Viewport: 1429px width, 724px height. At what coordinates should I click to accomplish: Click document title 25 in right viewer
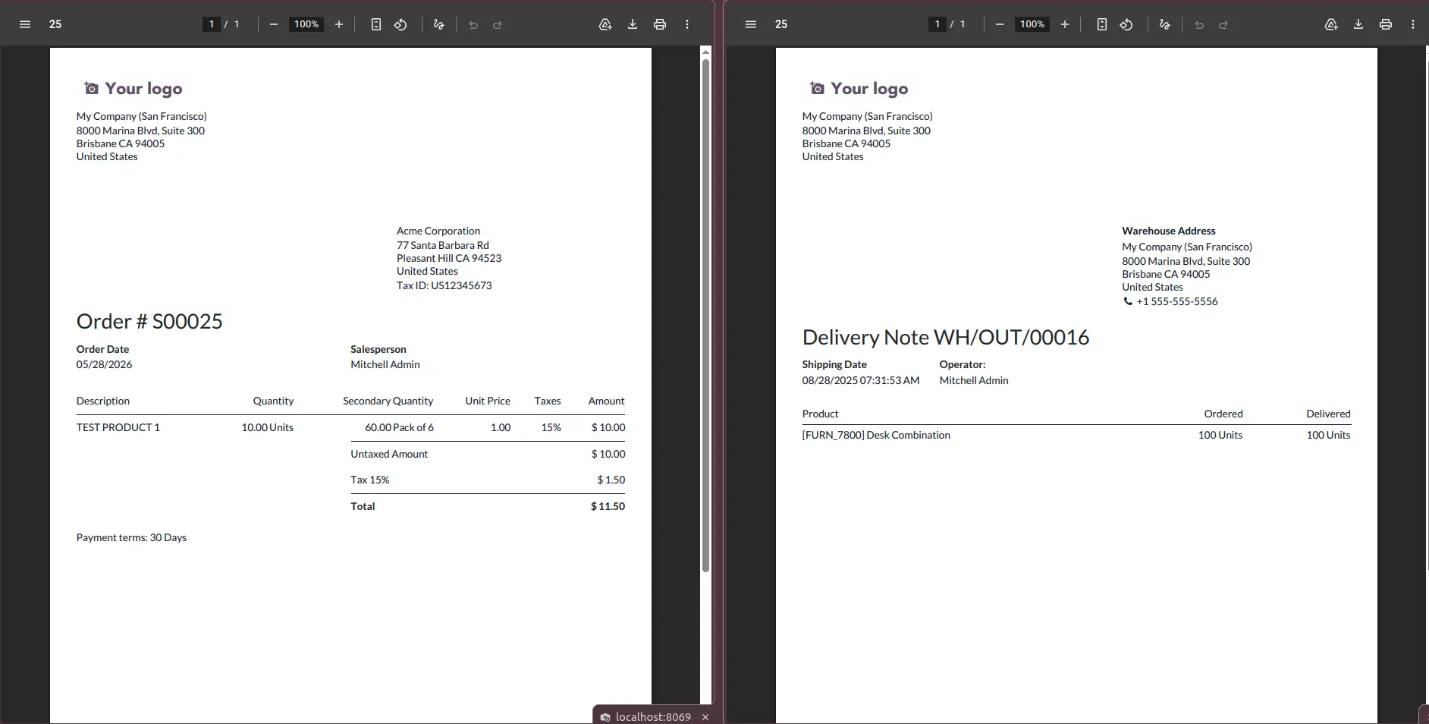pyautogui.click(x=781, y=24)
